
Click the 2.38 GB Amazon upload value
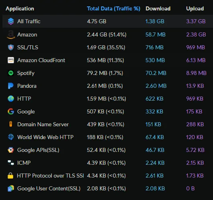tap(196, 35)
